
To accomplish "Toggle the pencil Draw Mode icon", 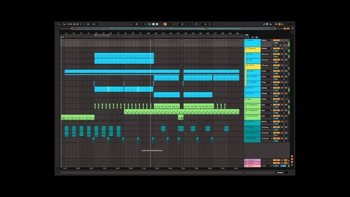I will pos(264,24).
